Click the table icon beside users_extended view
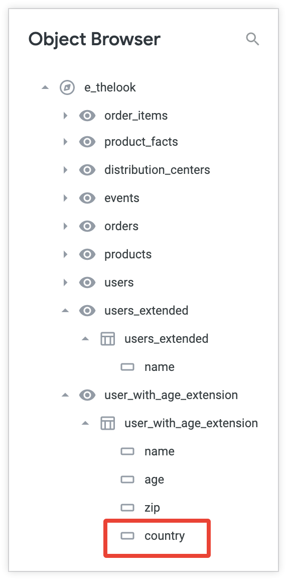The image size is (287, 580). tap(108, 339)
